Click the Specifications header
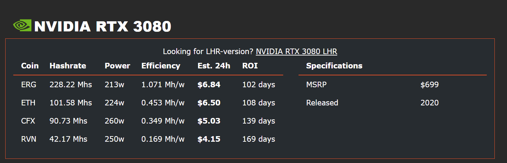Screen dimensions: 507x163 334,66
